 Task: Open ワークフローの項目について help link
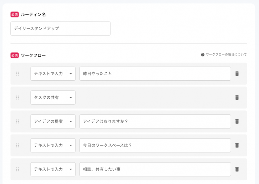point(226,55)
